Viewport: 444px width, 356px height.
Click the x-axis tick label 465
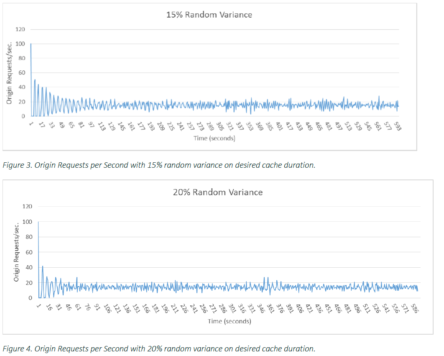319,126
